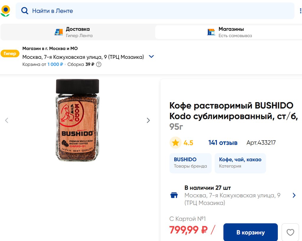Viewport: 302px width, 241px height.
Task: Click the store icon near availability
Action: (174, 195)
